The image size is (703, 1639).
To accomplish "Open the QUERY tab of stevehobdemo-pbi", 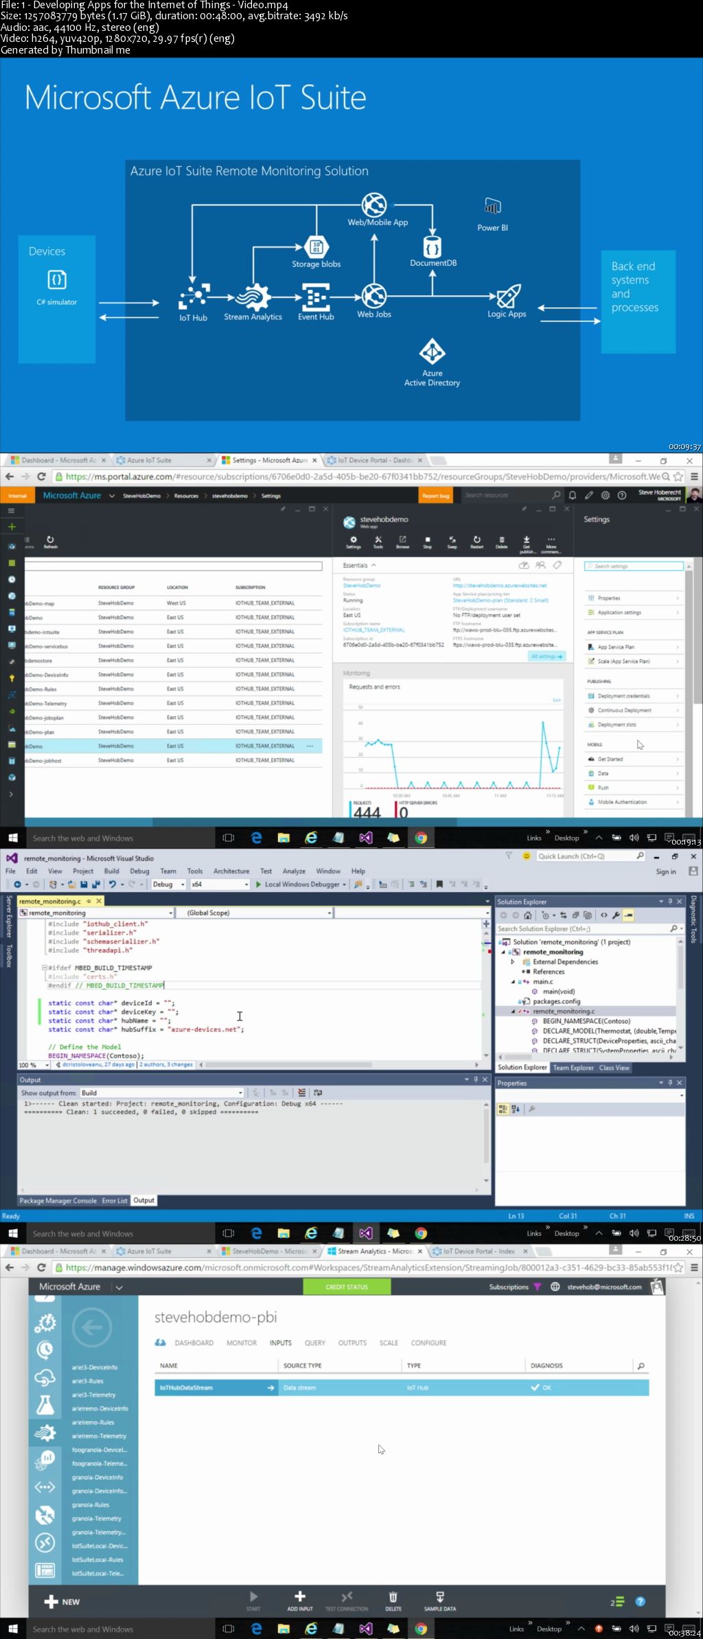I will [x=315, y=1342].
